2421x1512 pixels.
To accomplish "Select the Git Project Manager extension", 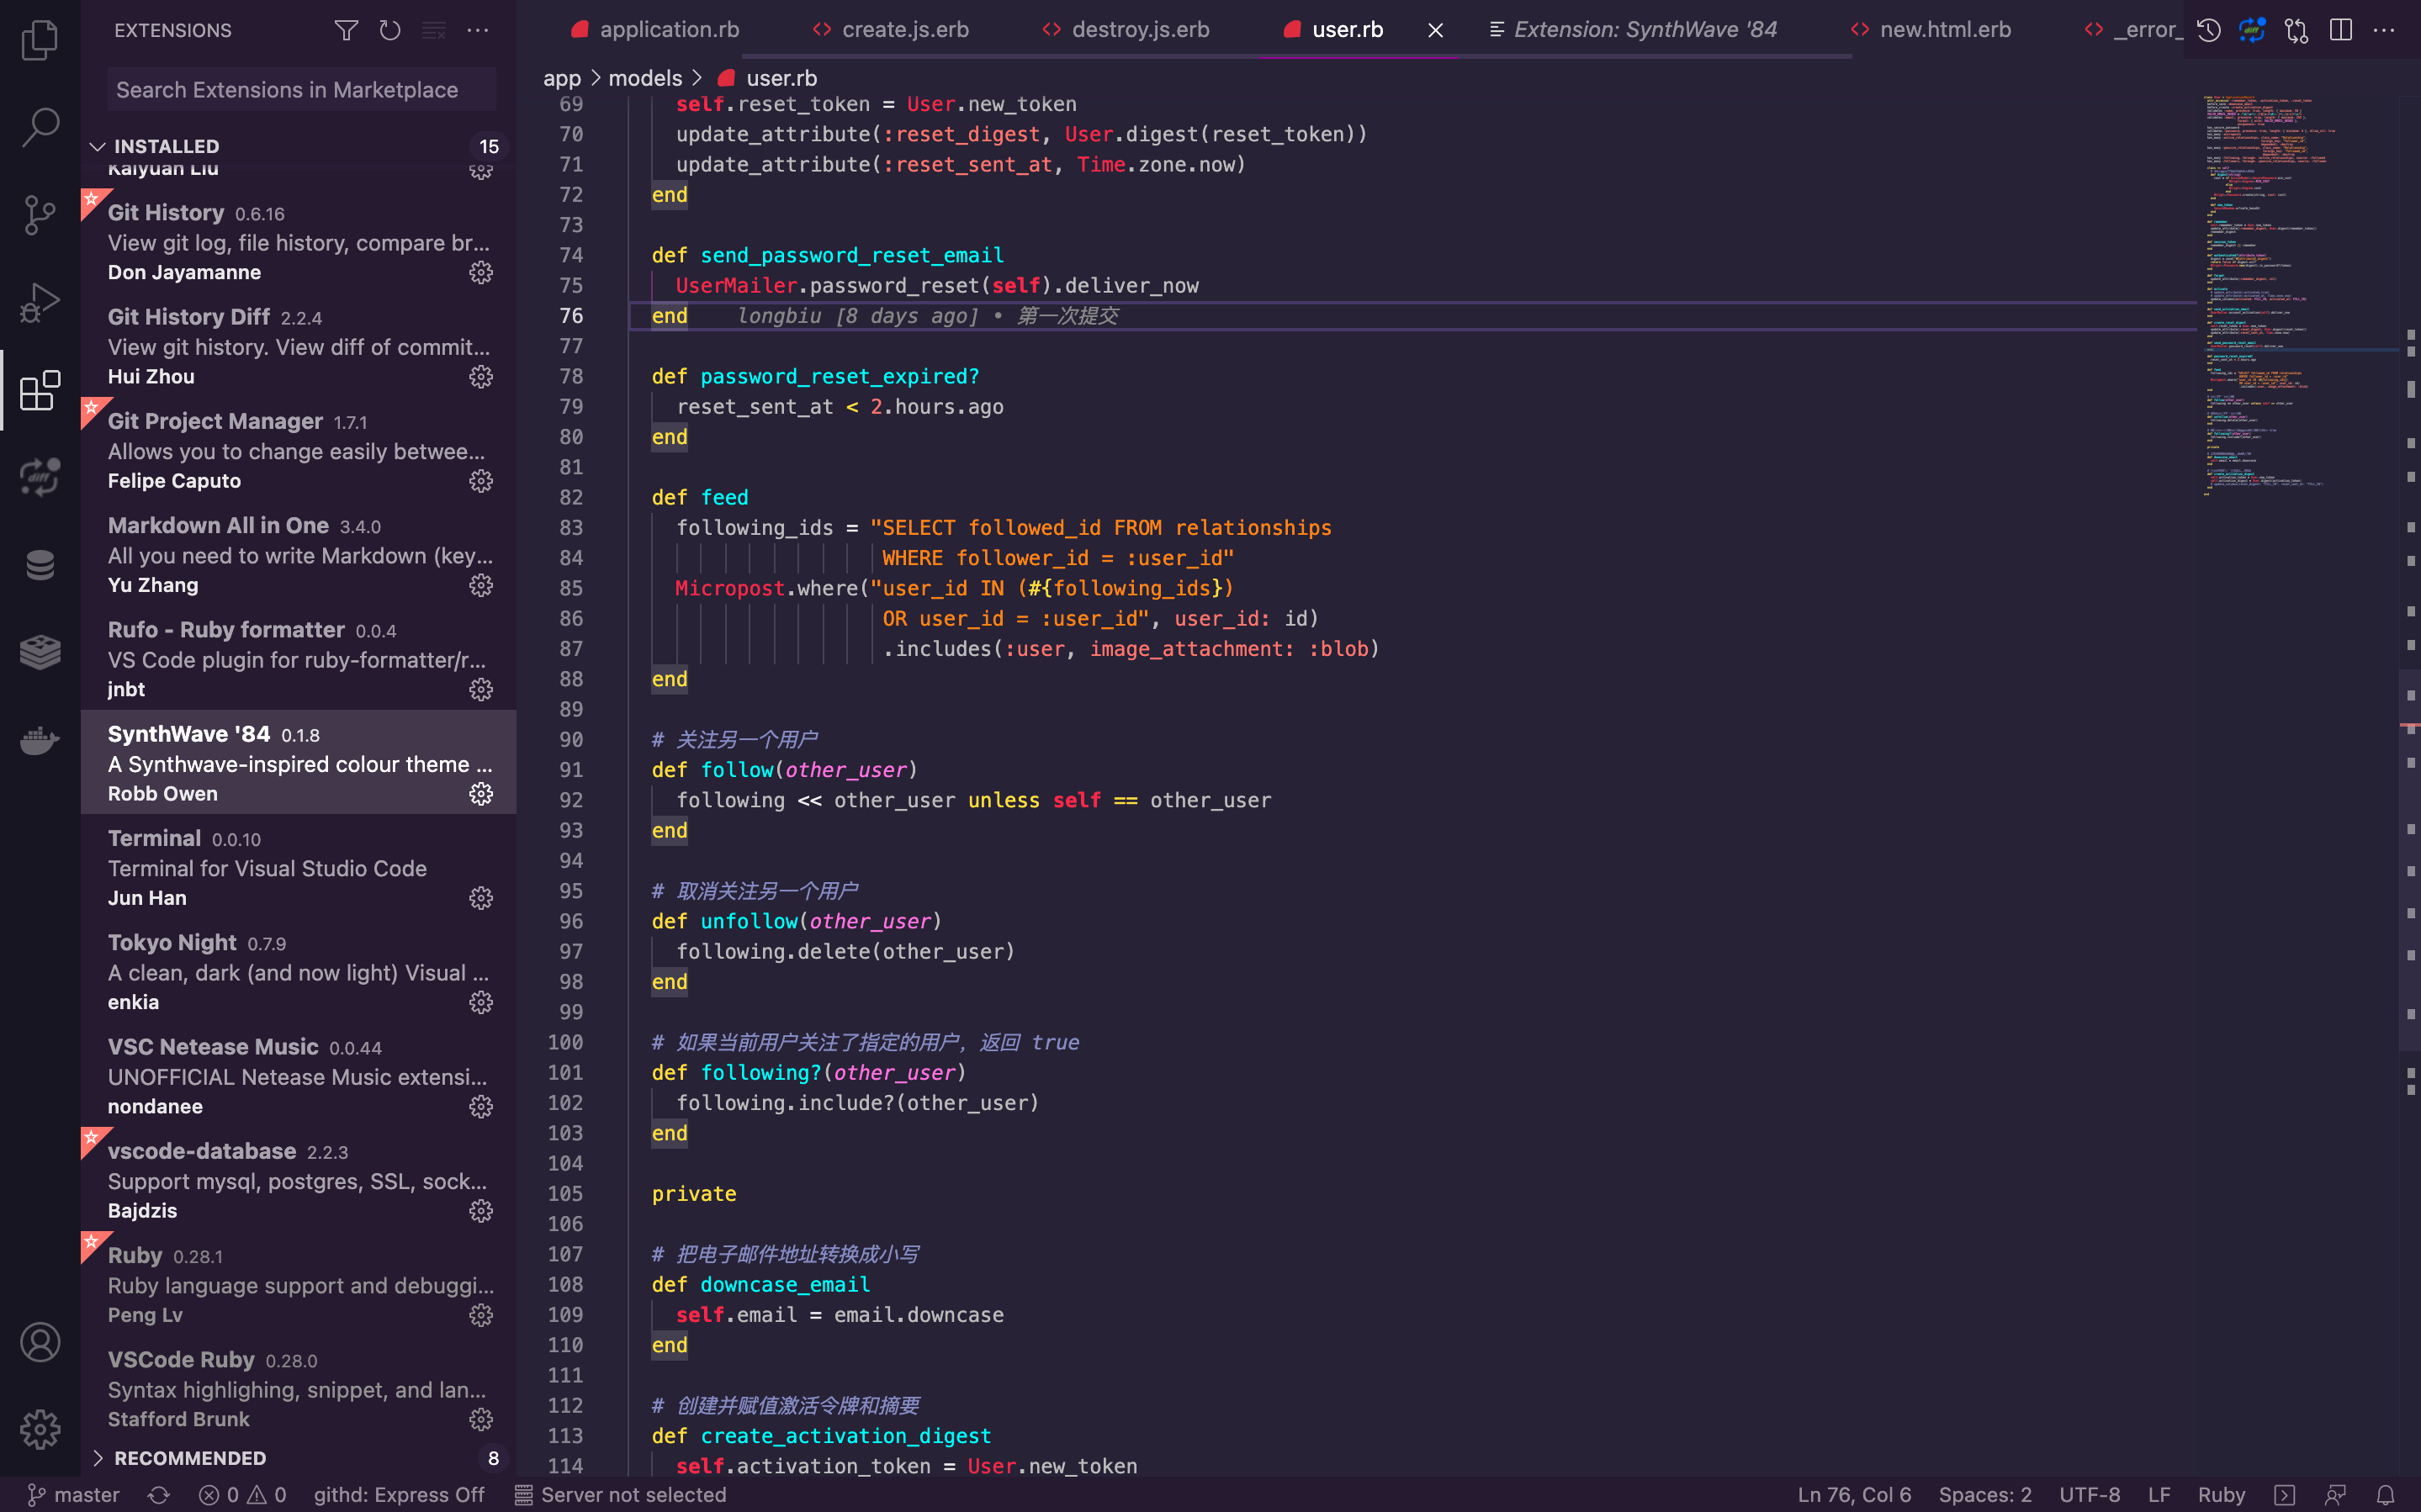I will click(x=298, y=451).
